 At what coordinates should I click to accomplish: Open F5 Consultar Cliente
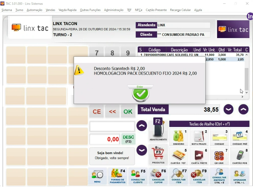point(138,176)
